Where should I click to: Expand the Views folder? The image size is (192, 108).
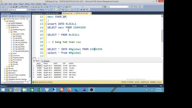(9, 53)
